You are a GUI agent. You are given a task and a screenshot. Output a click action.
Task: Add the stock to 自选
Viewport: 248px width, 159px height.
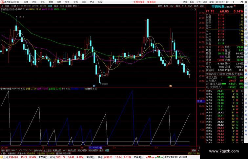click(196, 6)
